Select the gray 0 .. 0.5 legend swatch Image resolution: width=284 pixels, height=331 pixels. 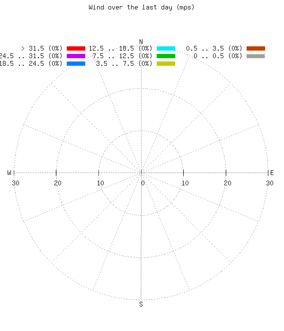click(x=256, y=56)
